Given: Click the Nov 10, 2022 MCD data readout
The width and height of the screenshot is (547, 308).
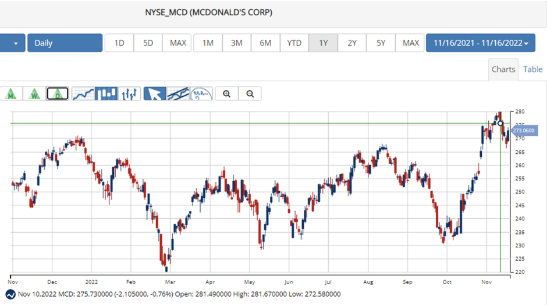Looking at the screenshot, I should [179, 294].
